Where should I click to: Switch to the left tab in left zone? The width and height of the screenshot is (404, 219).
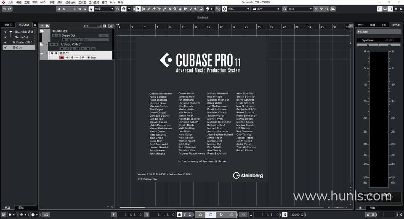pyautogui.click(x=8, y=25)
